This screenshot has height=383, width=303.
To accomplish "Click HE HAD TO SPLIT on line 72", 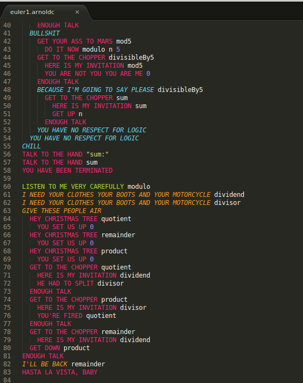I will [x=66, y=283].
